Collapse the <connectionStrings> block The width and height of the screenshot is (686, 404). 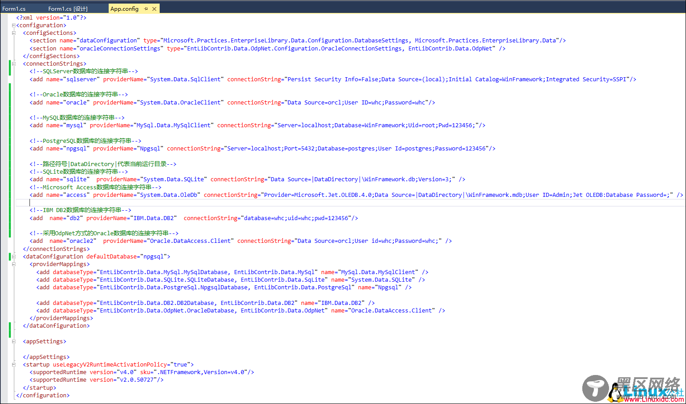[x=13, y=64]
